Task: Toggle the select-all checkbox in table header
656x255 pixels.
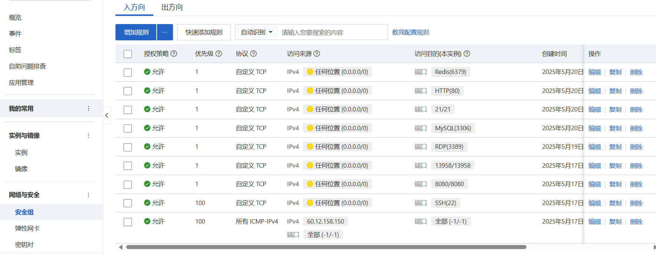Action: (128, 54)
